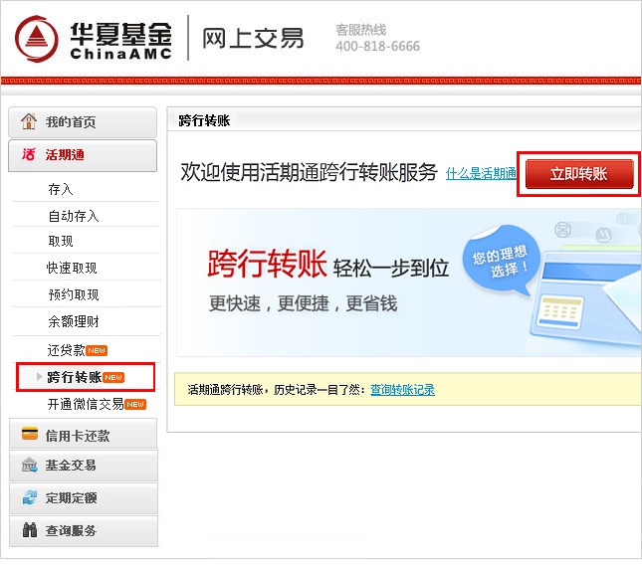The height and width of the screenshot is (567, 642).
Task: Click the blue refresh arrows icon beside 定期定额
Action: tap(30, 497)
